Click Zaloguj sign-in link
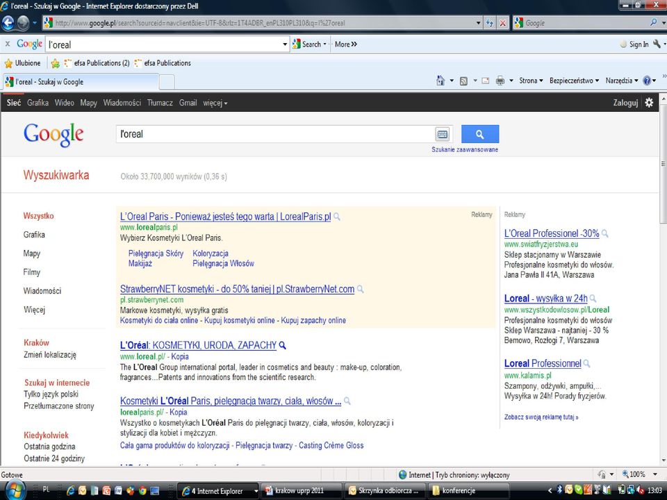 [625, 103]
